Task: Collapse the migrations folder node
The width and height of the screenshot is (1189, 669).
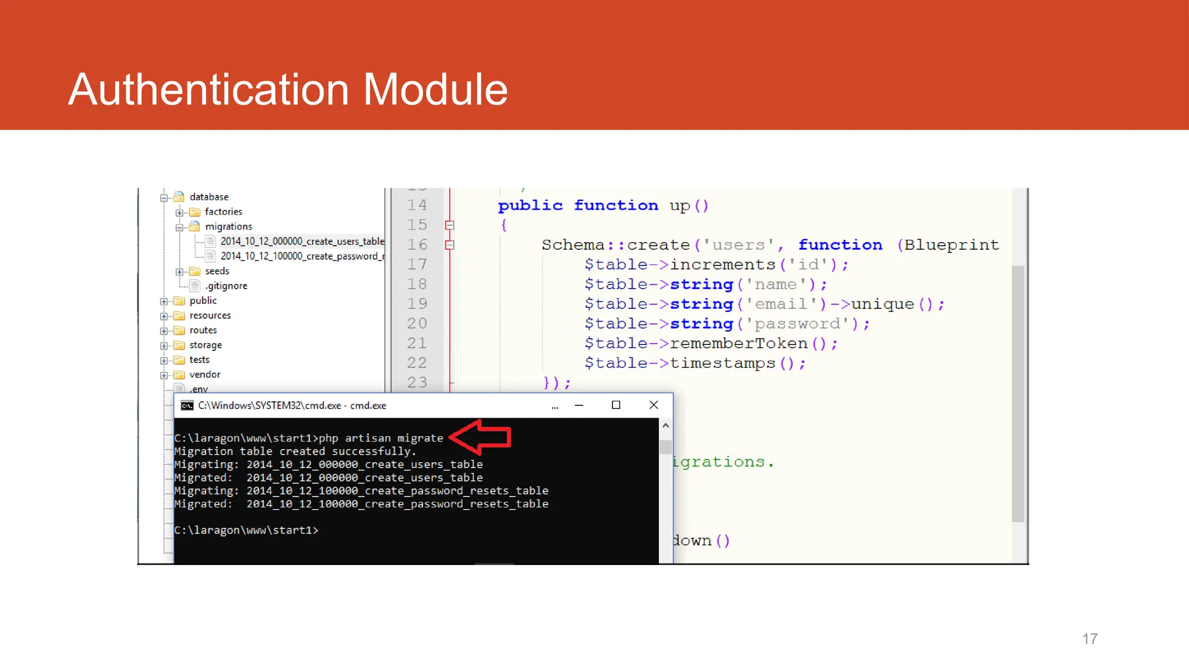Action: [179, 227]
